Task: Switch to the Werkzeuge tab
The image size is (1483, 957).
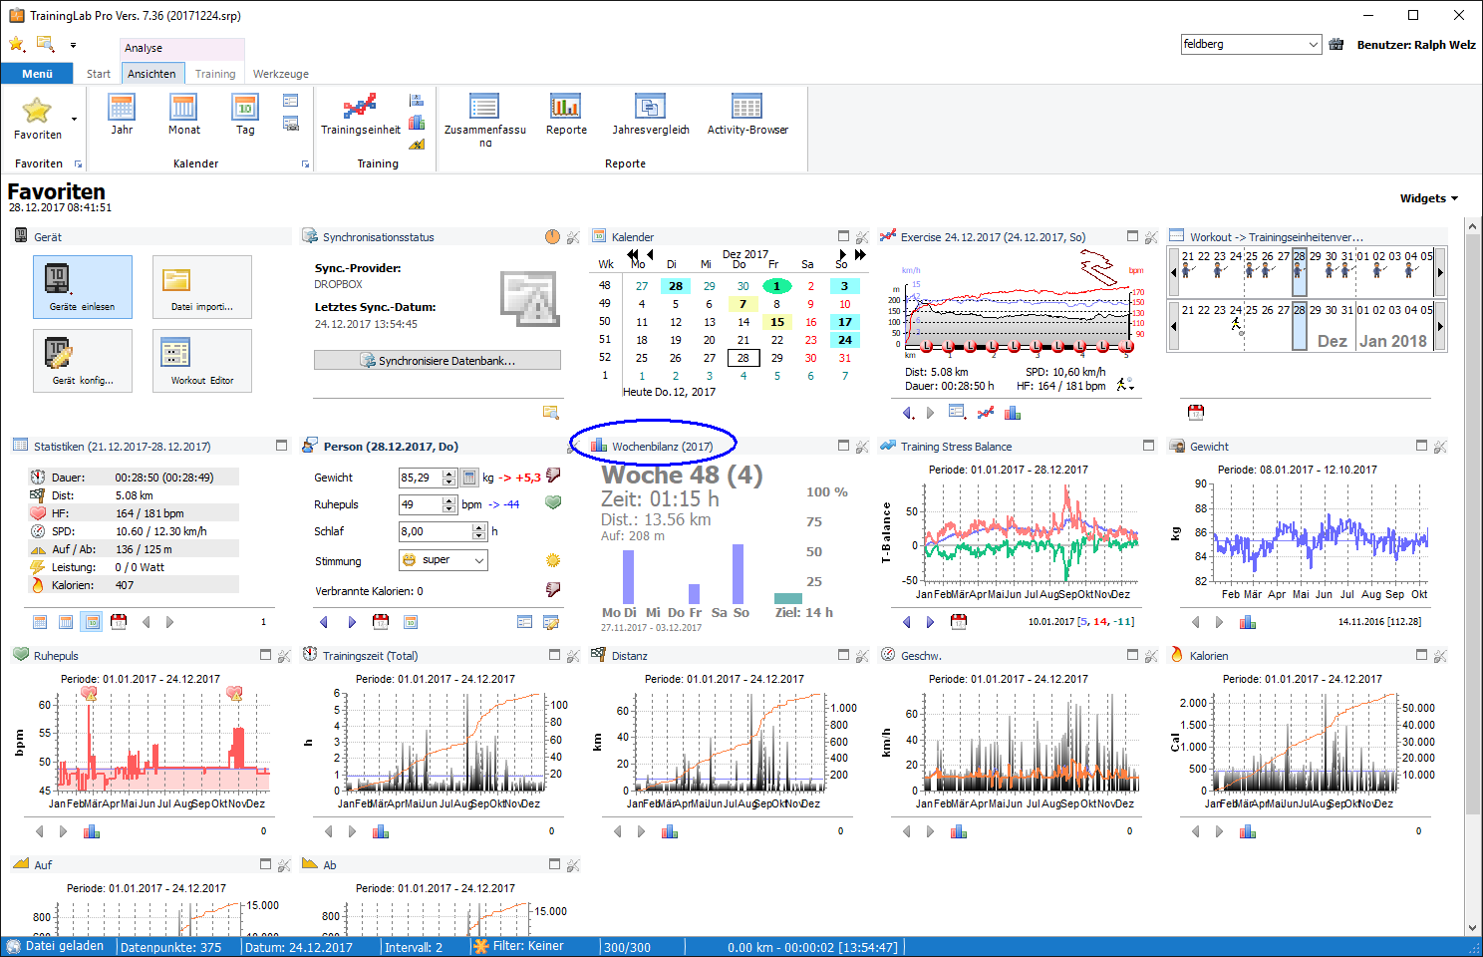Action: coord(281,74)
